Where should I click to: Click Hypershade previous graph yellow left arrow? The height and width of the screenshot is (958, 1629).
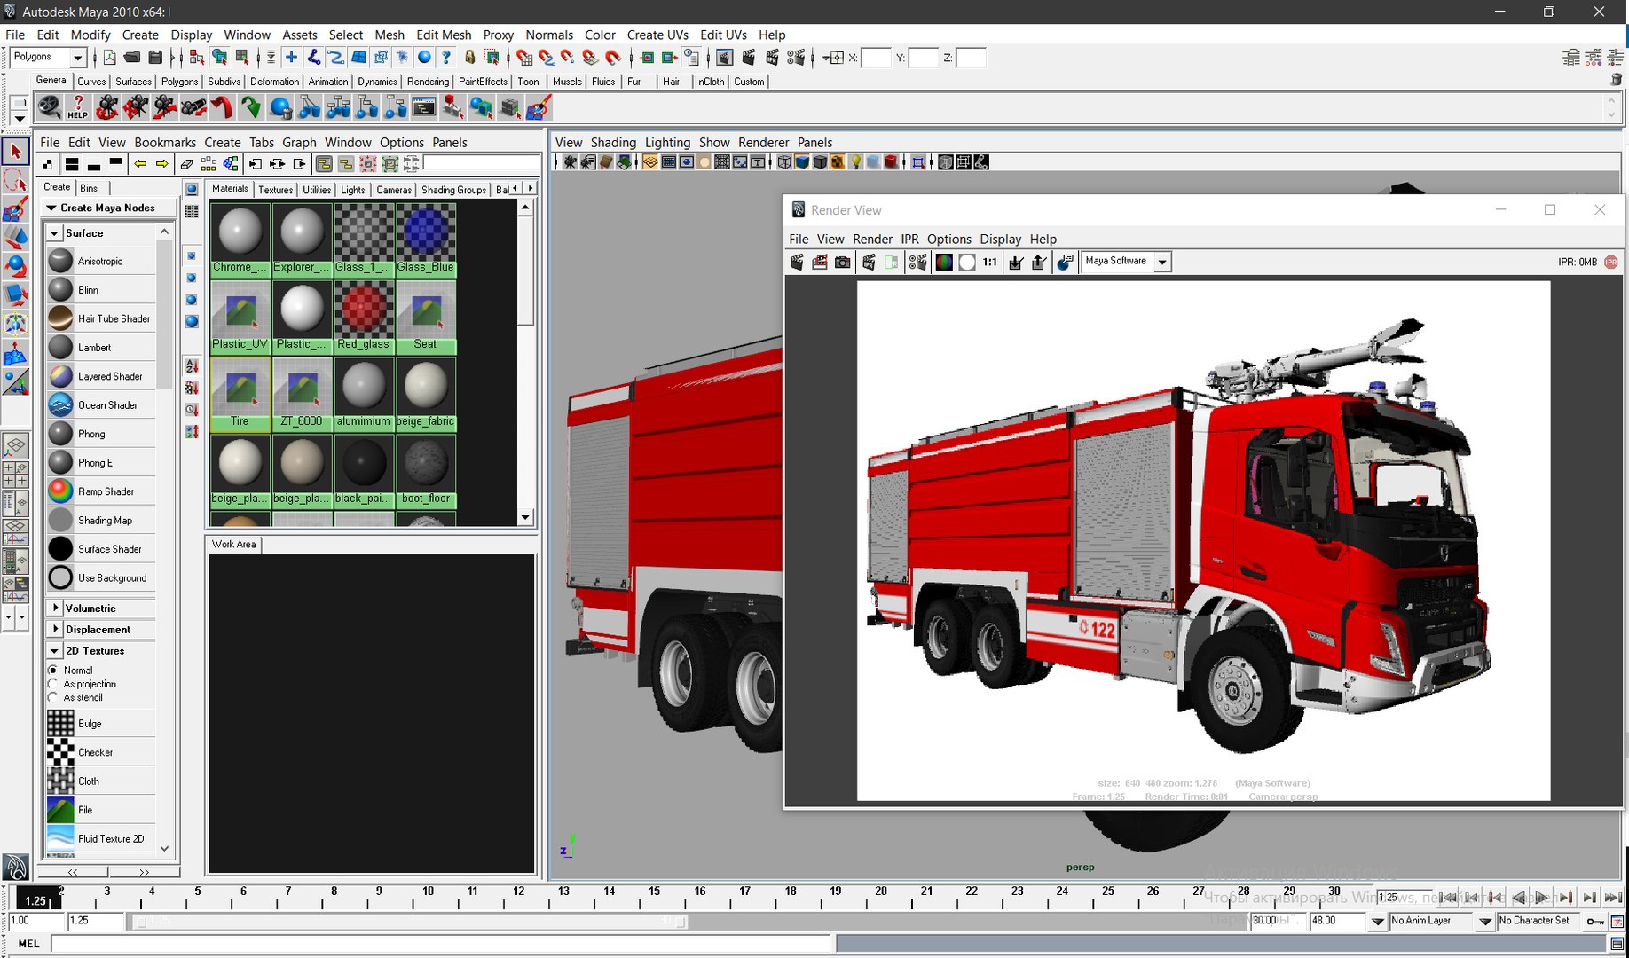click(140, 164)
